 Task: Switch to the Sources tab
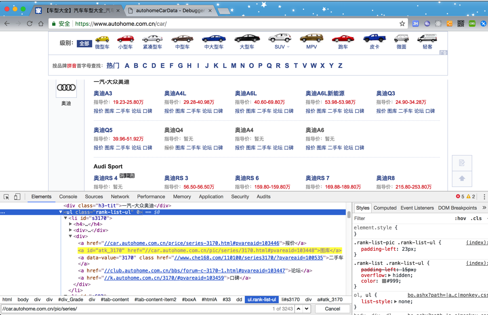[94, 197]
